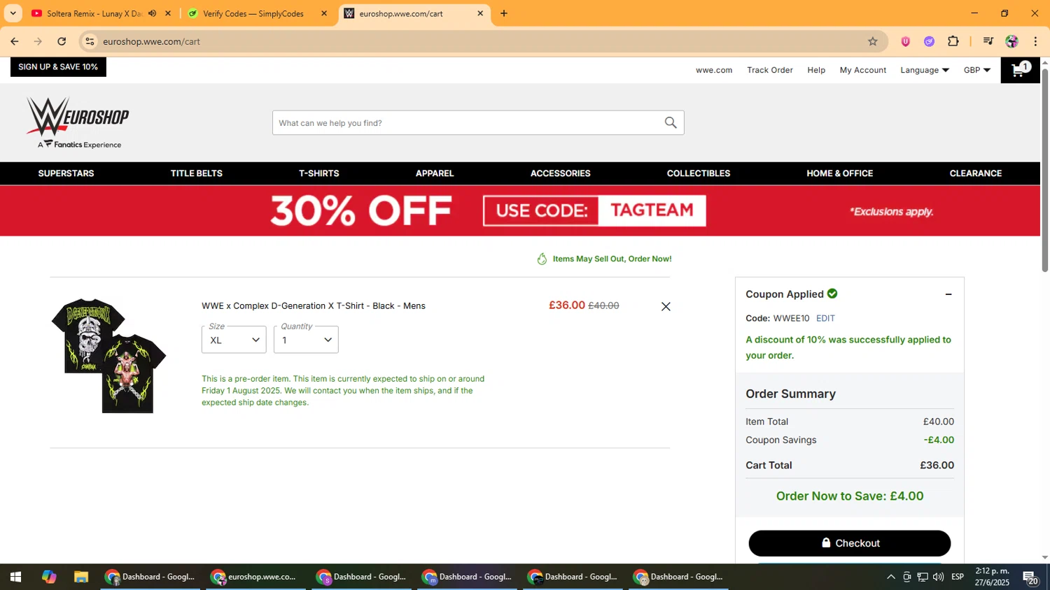Open a new browser tab
1050x590 pixels.
[x=503, y=13]
